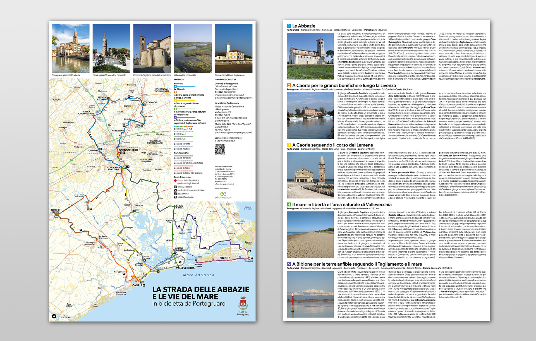Click the www.comune.portogruaro.ve.it web address

tap(229, 95)
